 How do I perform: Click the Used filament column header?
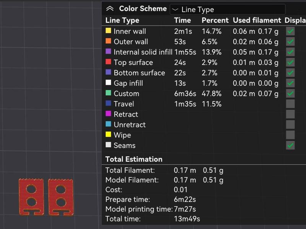click(257, 20)
